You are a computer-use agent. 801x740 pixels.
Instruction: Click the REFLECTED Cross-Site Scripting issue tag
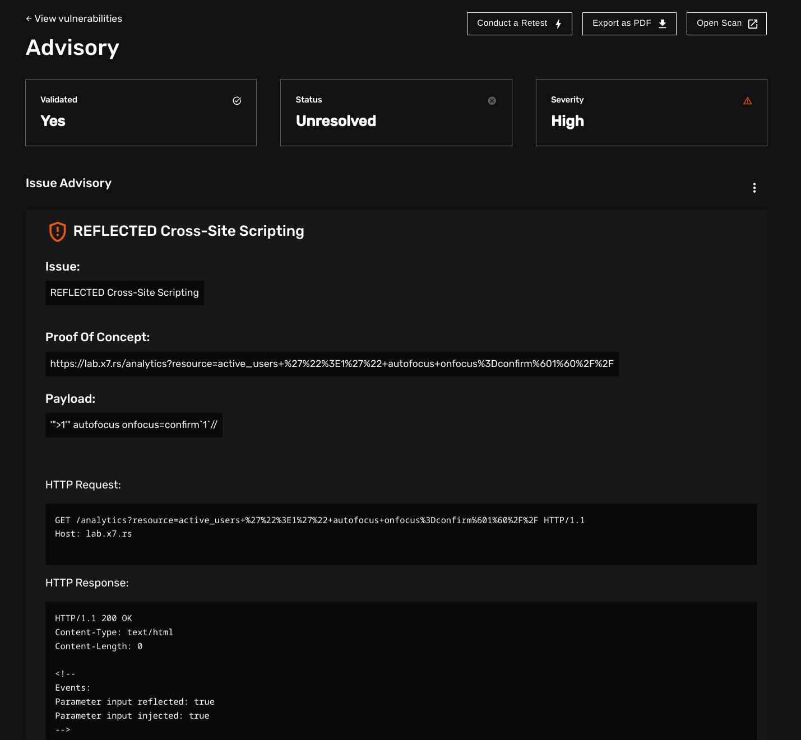click(x=124, y=293)
